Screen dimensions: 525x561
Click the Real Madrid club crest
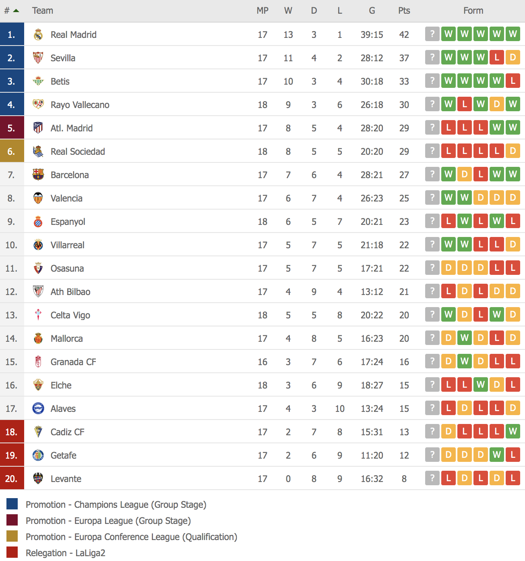[38, 35]
